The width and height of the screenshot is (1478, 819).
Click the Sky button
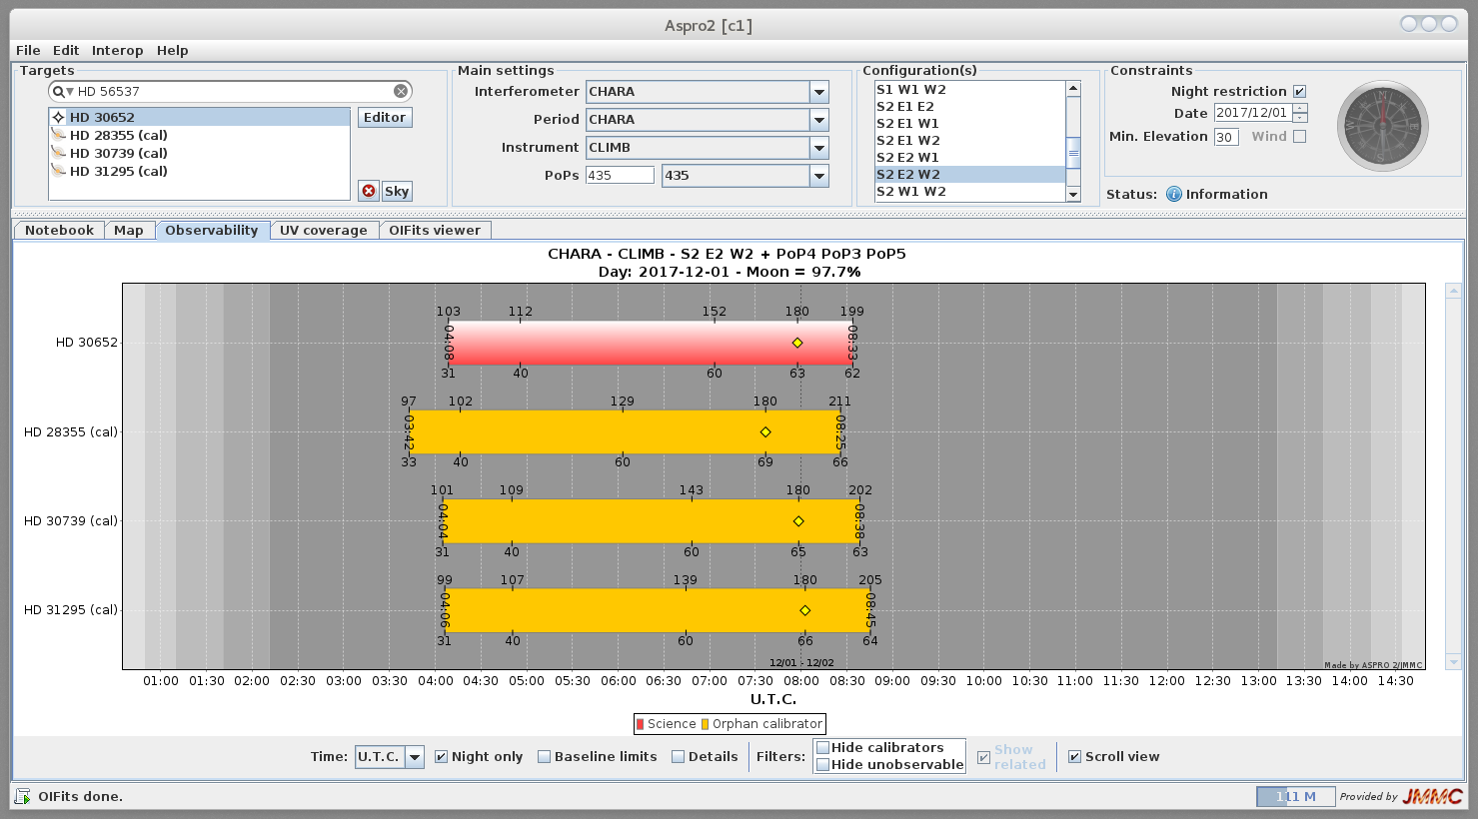(x=397, y=191)
